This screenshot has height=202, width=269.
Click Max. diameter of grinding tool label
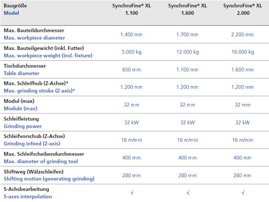41,162
